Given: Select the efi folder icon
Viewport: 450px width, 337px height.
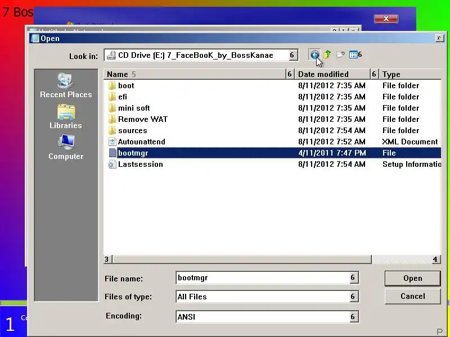Looking at the screenshot, I should (x=112, y=97).
